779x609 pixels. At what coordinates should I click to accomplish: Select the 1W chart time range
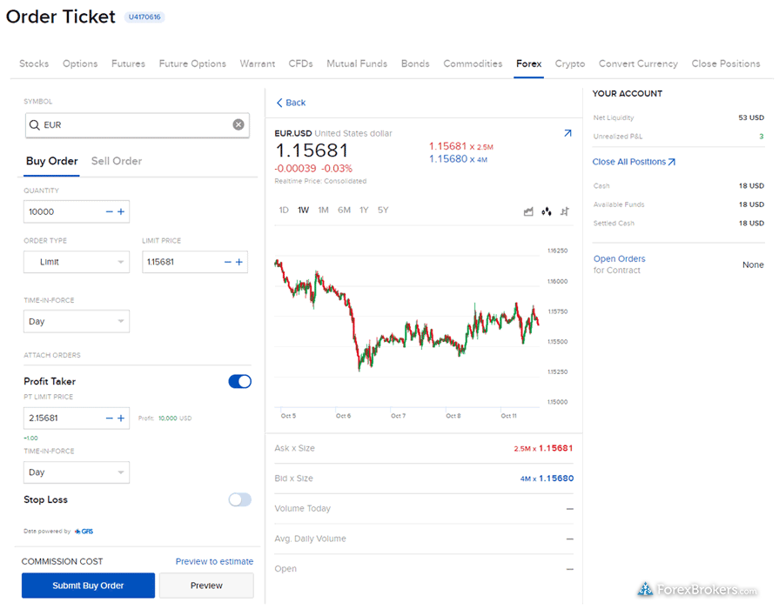[303, 211]
